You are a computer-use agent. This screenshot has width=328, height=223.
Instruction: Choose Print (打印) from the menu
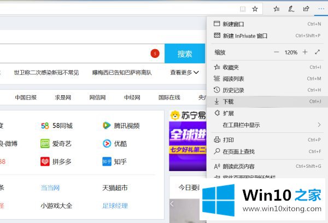(x=267, y=140)
